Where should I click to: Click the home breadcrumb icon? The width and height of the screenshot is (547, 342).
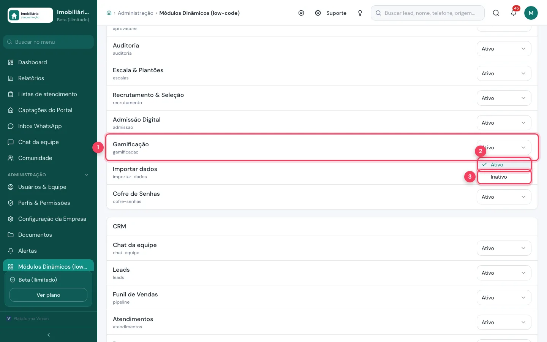click(x=109, y=13)
